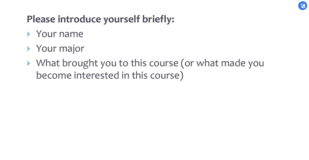The height and width of the screenshot is (160, 309).
Task: Click the bullet arrow beside Your major
Action: (x=29, y=48)
